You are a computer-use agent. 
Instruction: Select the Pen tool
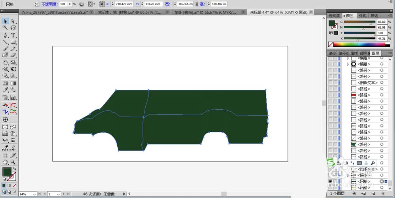click(5, 35)
